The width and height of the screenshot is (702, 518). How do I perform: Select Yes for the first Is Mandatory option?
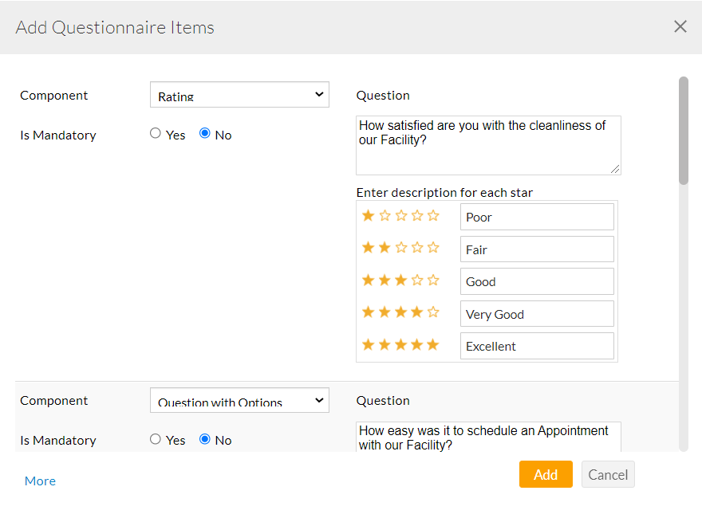[x=156, y=133]
